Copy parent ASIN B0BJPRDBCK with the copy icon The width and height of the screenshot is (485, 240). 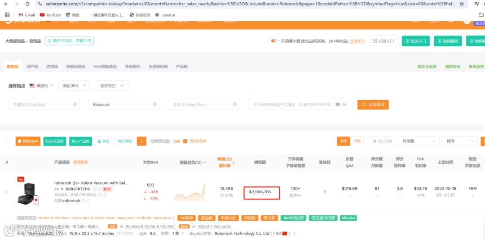100,195
